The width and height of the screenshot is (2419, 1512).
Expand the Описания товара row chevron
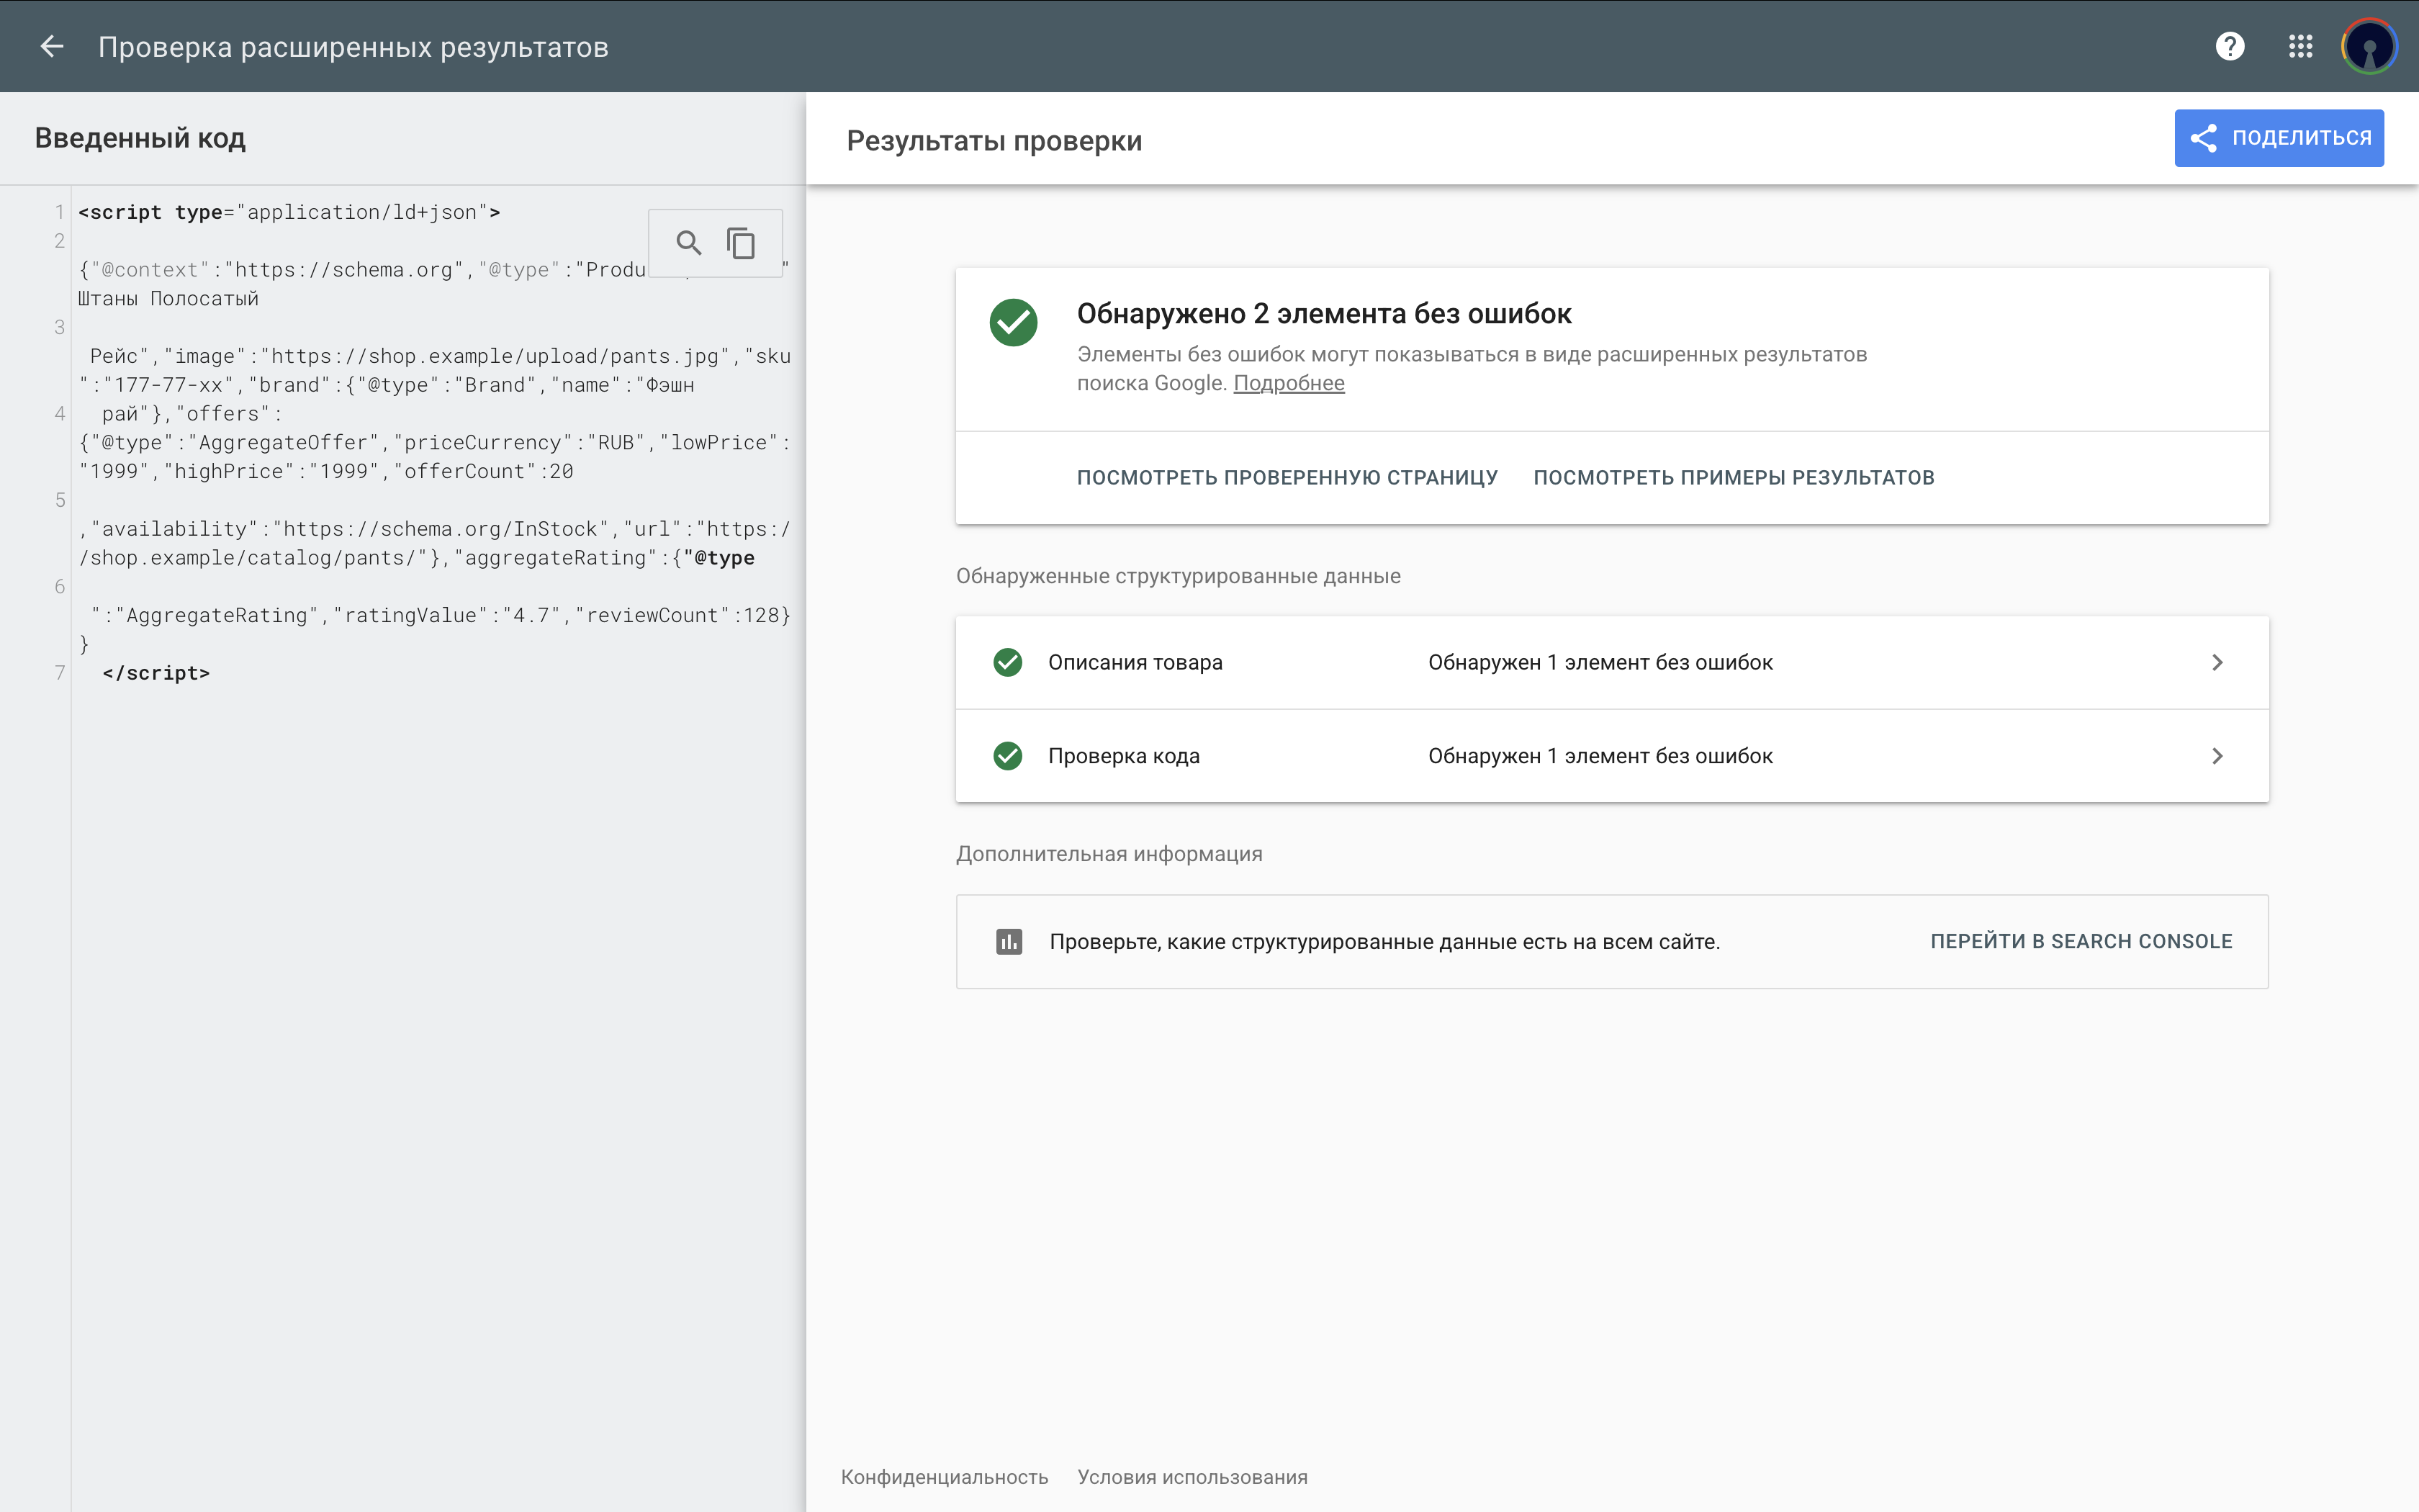coord(2216,662)
